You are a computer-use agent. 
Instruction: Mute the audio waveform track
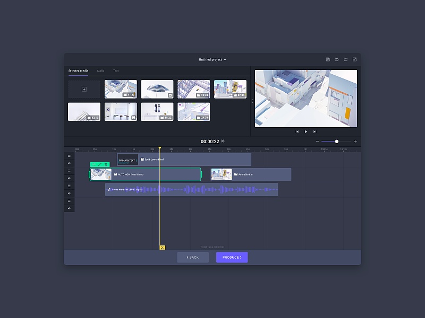[x=69, y=193]
